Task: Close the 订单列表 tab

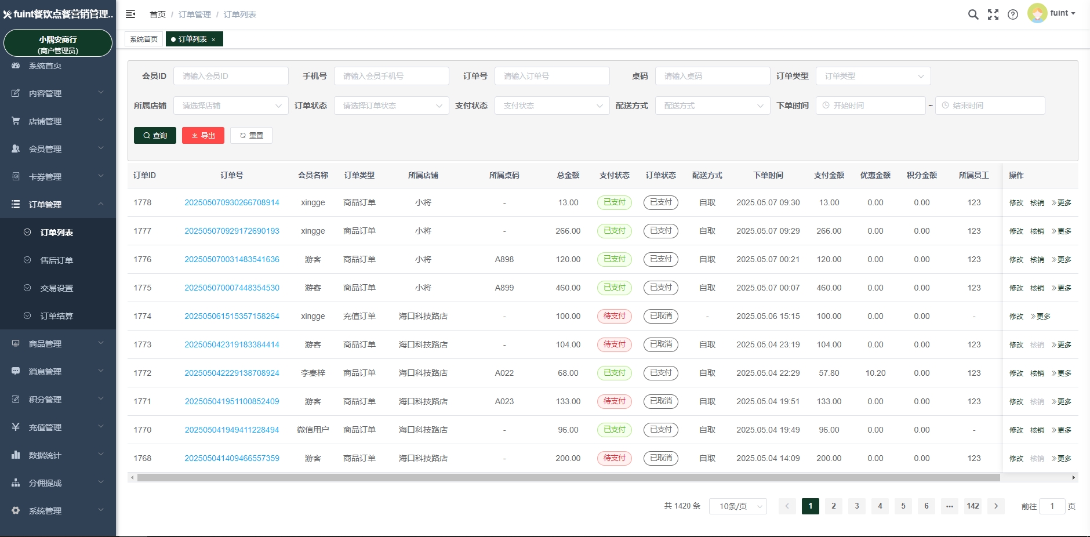Action: [x=213, y=39]
